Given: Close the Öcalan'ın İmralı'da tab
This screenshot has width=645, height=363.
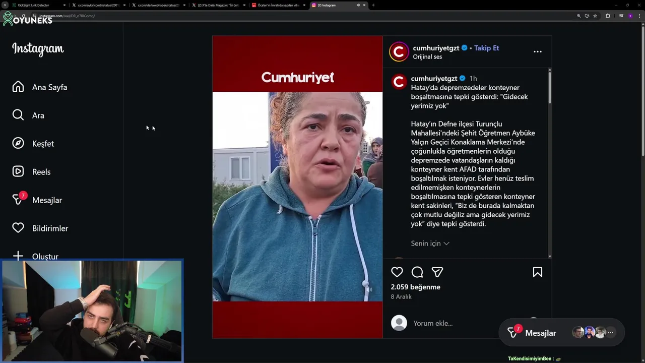Looking at the screenshot, I should point(304,5).
